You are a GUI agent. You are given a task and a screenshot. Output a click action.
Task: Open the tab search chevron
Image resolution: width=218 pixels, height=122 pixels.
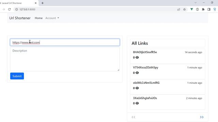[x=196, y=3]
